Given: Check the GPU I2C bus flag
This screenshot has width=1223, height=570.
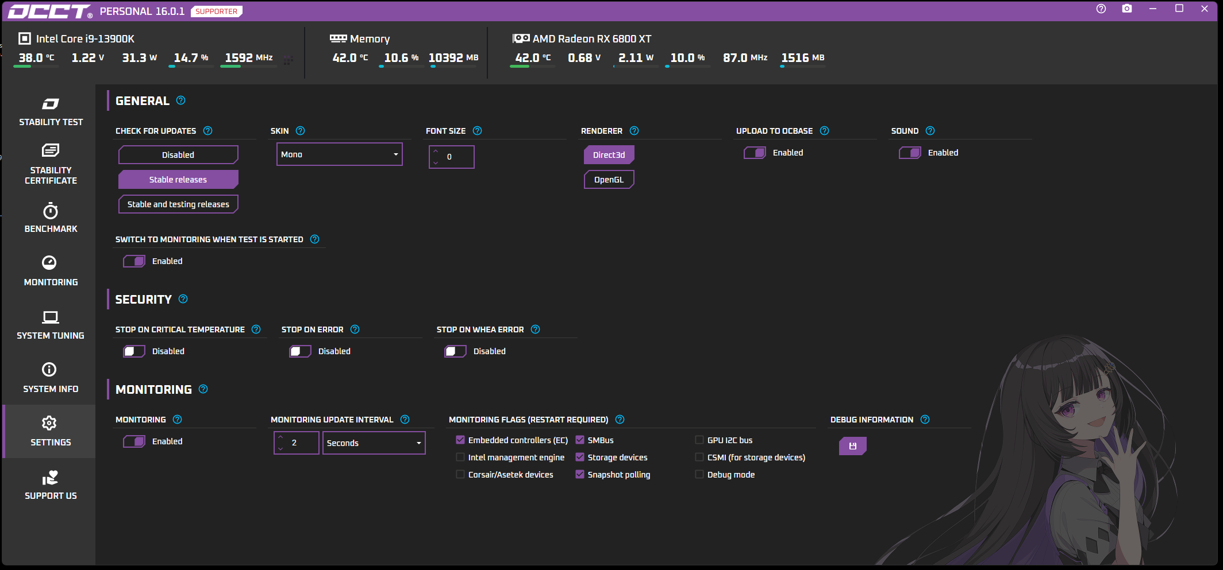Looking at the screenshot, I should click(699, 440).
